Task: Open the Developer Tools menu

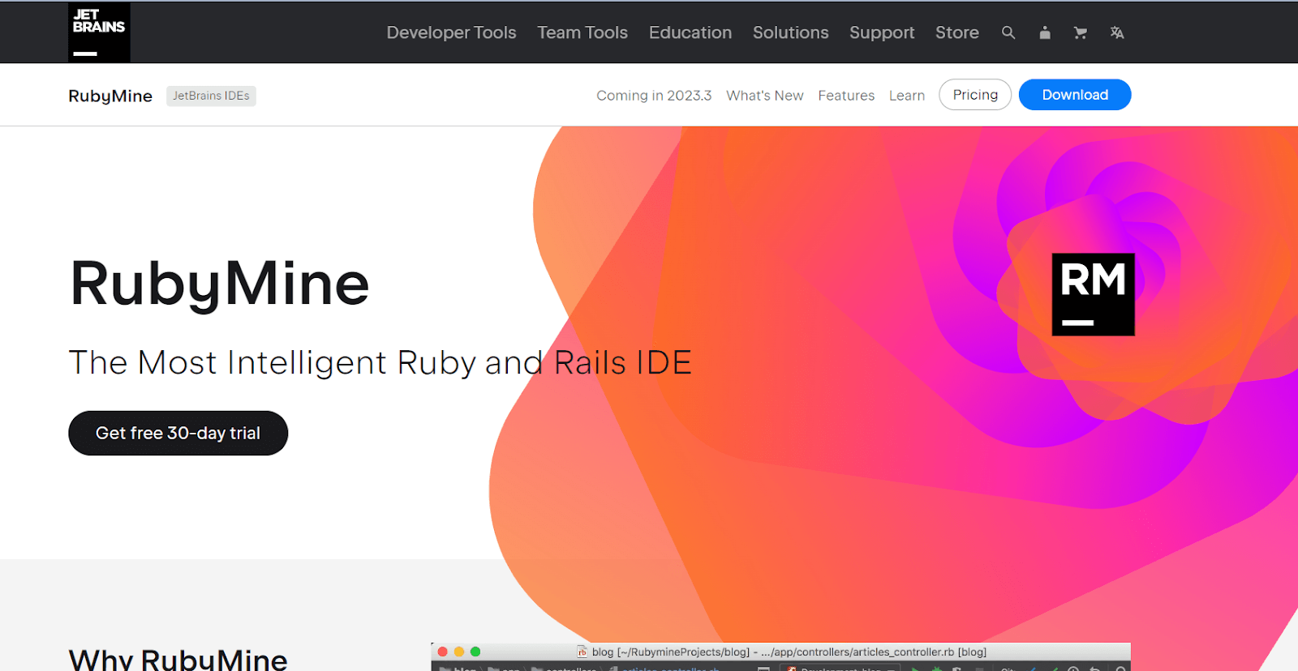Action: pyautogui.click(x=451, y=32)
